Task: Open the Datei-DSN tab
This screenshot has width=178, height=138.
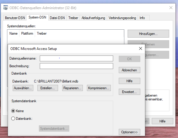Action: [57, 18]
